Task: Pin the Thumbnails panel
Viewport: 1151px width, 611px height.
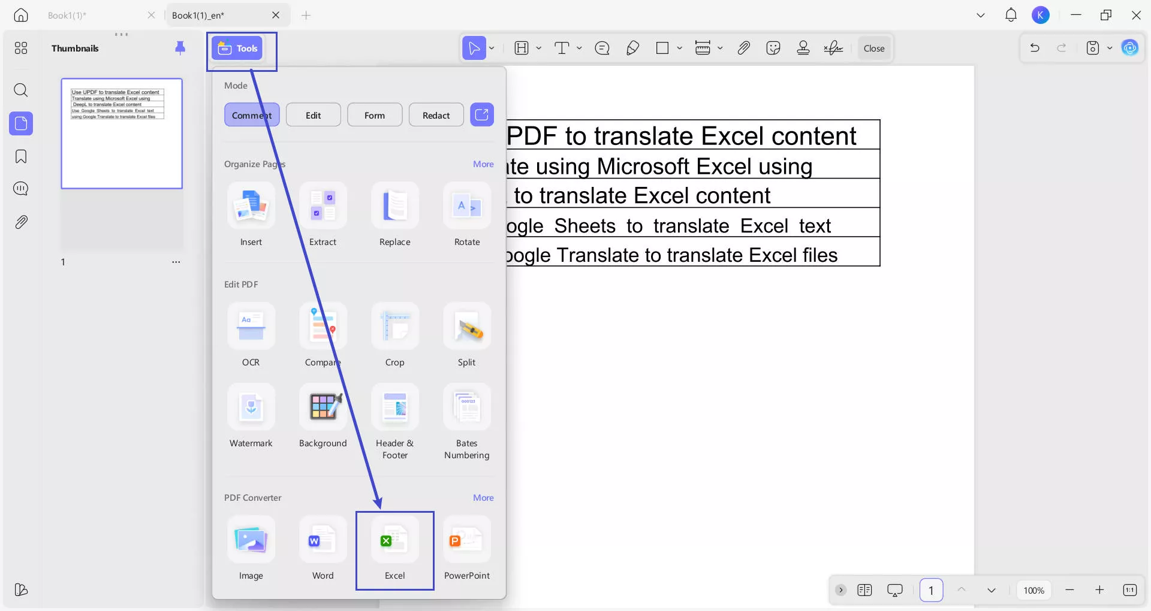Action: (180, 48)
